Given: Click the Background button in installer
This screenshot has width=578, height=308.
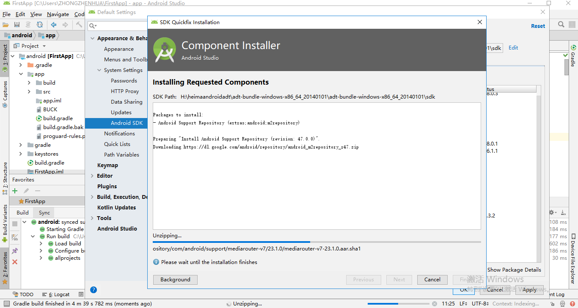Looking at the screenshot, I should [175, 280].
